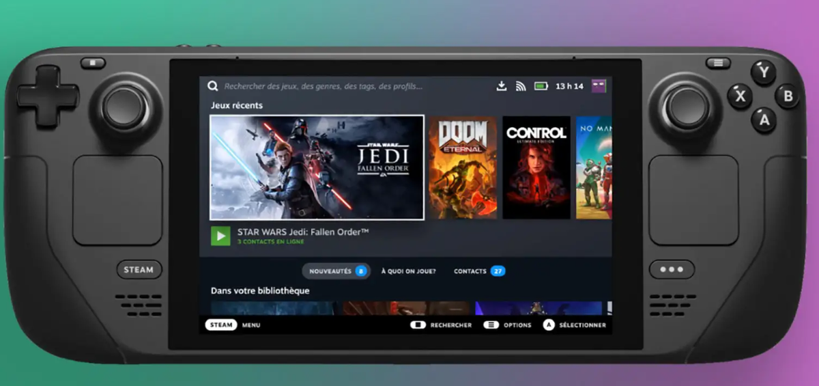
Task: Tap the right square trackpad
Action: click(x=693, y=200)
